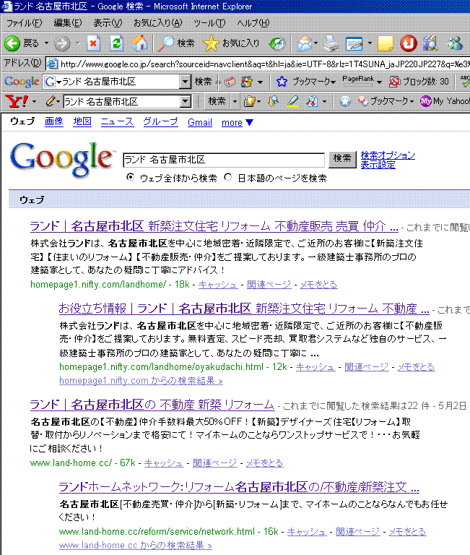Viewport: 470px width, 555px height.
Task: Click the yellow note icon in IE toolbar
Action: pyautogui.click(x=385, y=43)
